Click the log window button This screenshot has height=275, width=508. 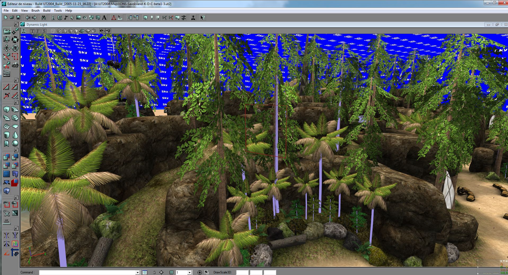[x=145, y=272]
